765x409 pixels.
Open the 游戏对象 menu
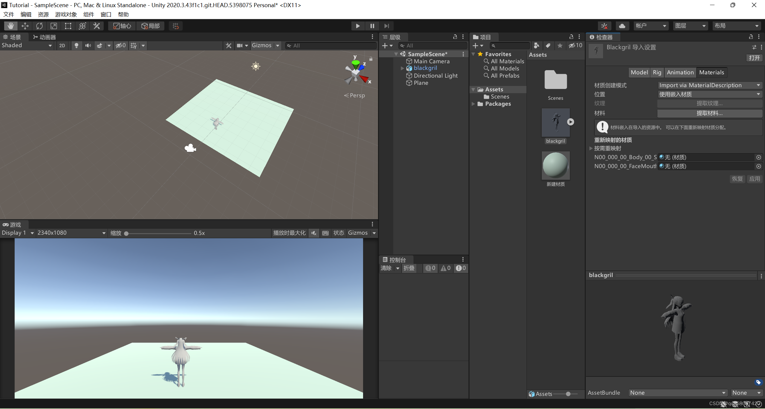coord(66,14)
